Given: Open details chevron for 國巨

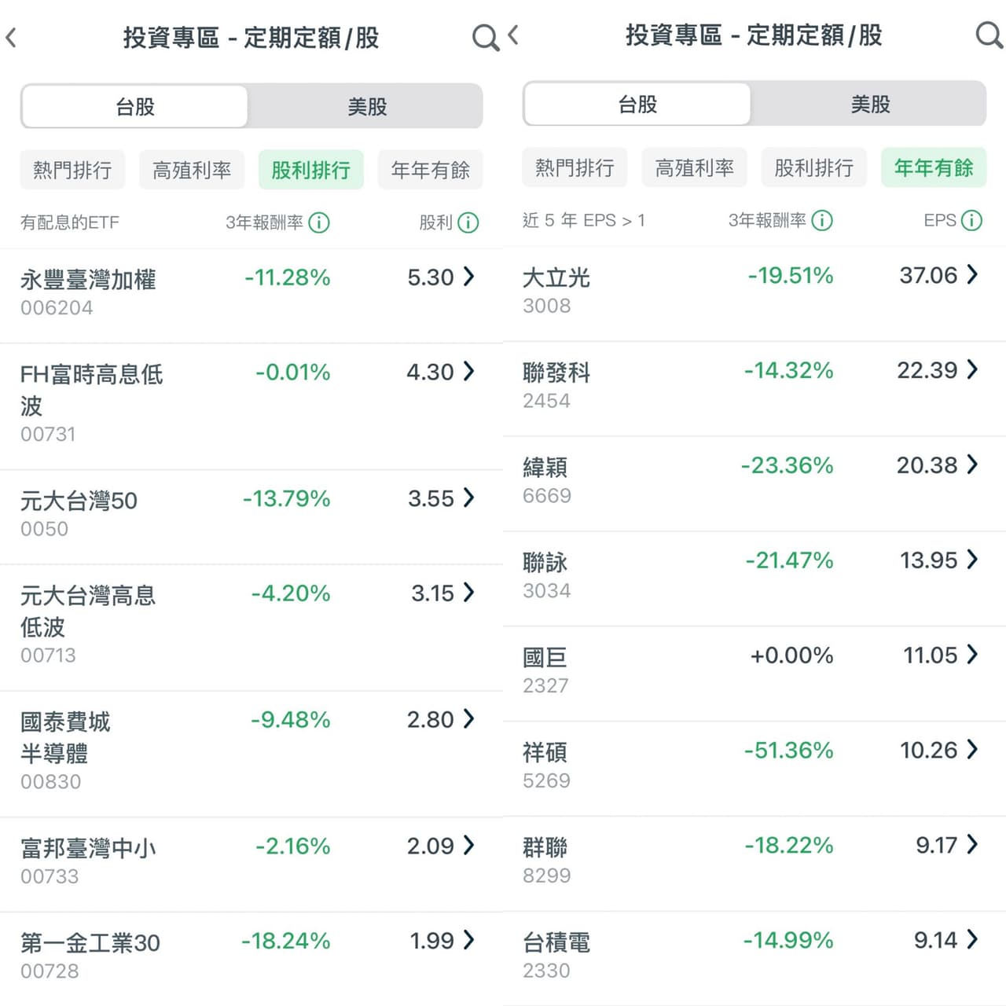Looking at the screenshot, I should 972,655.
